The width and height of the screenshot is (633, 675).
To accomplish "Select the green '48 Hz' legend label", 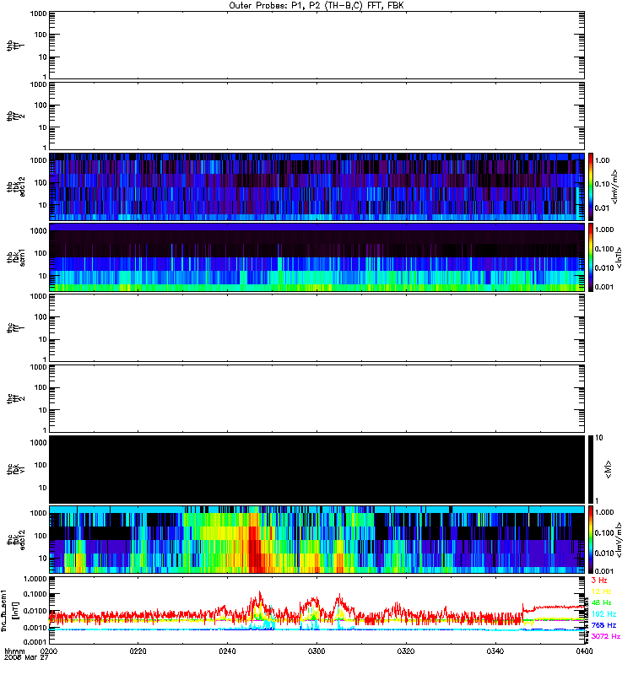I will [601, 602].
